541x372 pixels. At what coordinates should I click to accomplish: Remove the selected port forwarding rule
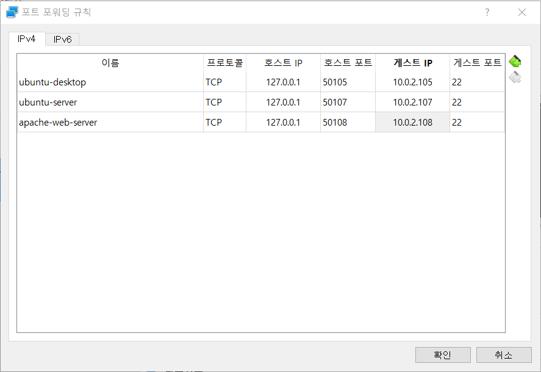(515, 77)
